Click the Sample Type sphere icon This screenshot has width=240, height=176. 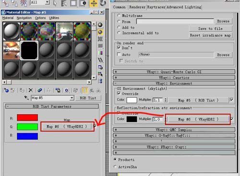coord(100,25)
